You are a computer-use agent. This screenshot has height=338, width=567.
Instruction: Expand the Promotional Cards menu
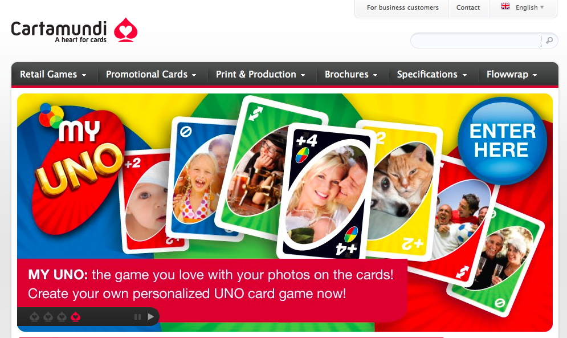[151, 75]
